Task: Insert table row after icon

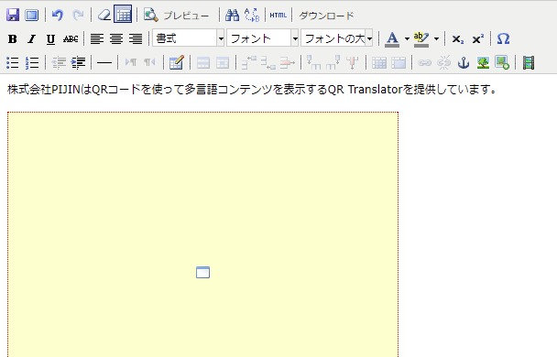Action: point(268,63)
